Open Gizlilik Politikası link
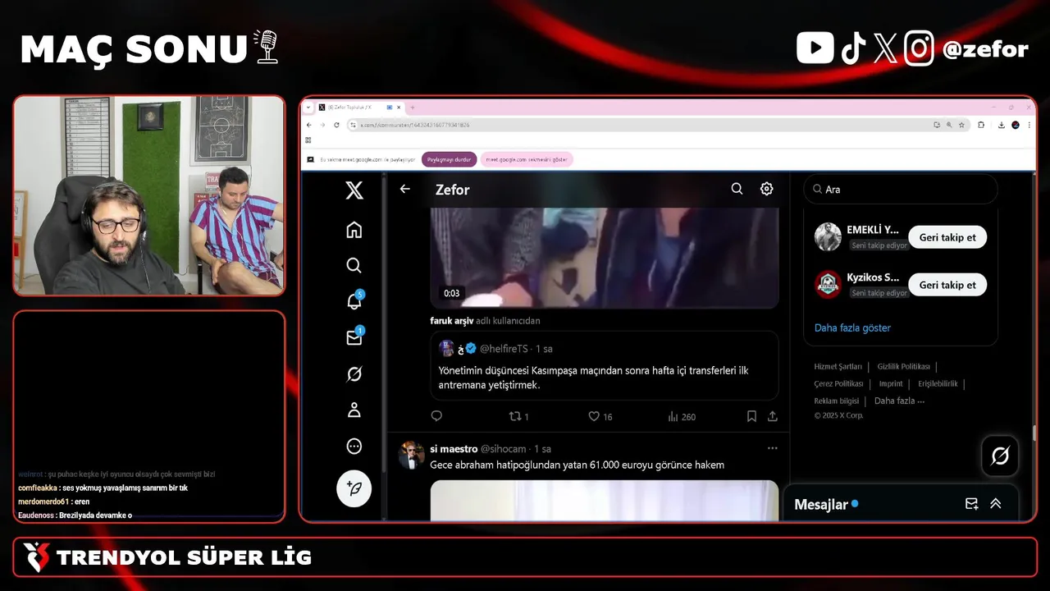 (x=903, y=367)
